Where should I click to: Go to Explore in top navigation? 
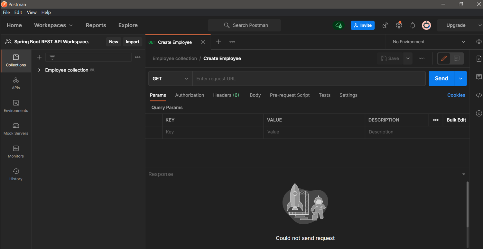(x=128, y=25)
